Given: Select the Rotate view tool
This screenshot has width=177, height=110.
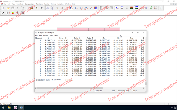Looking at the screenshot, I should click(52, 8).
